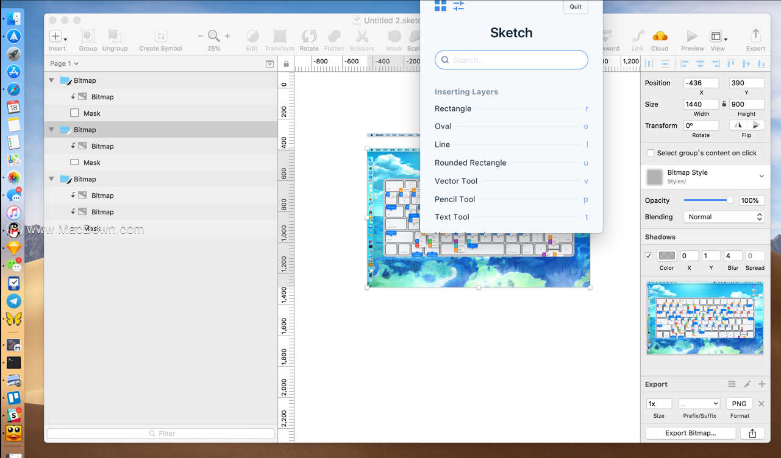Open the View toolbar dropdown
781x458 pixels.
tap(718, 37)
